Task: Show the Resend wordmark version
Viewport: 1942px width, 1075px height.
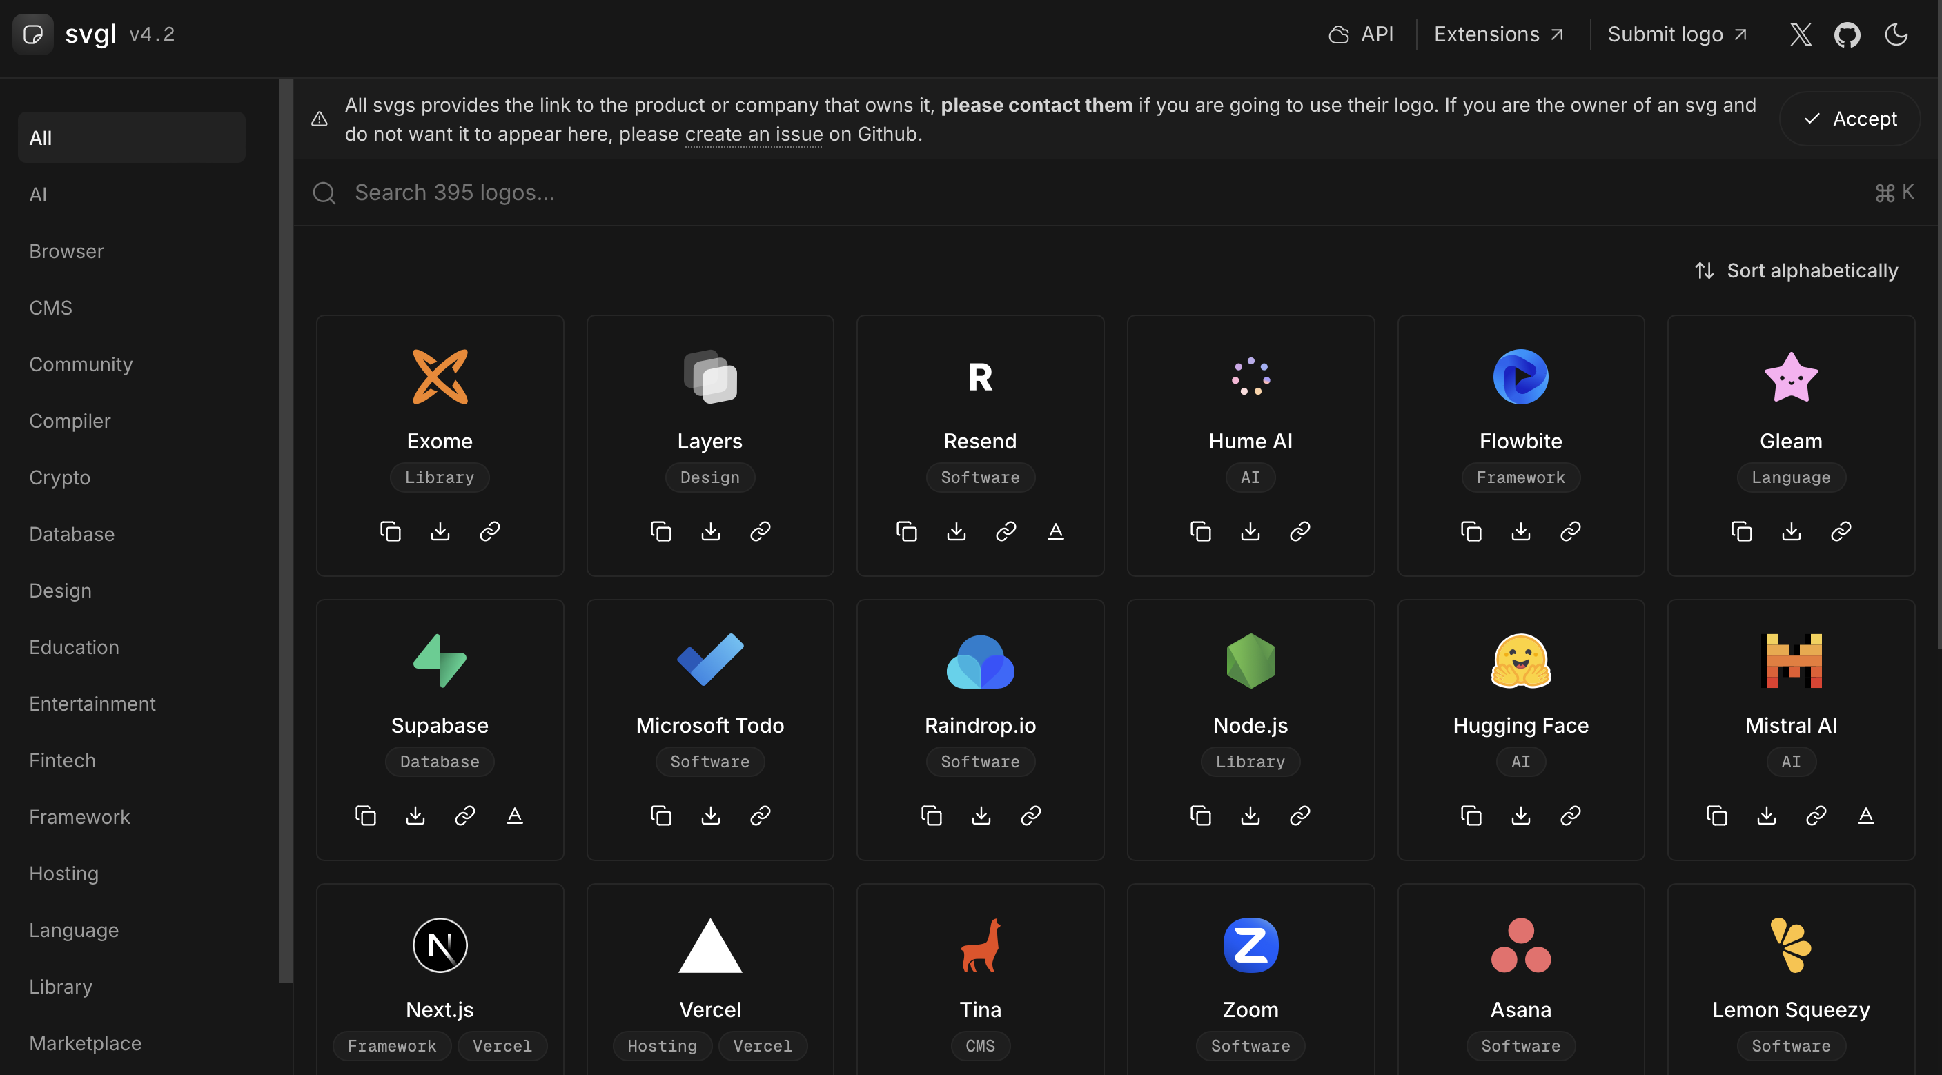Action: coord(1056,531)
